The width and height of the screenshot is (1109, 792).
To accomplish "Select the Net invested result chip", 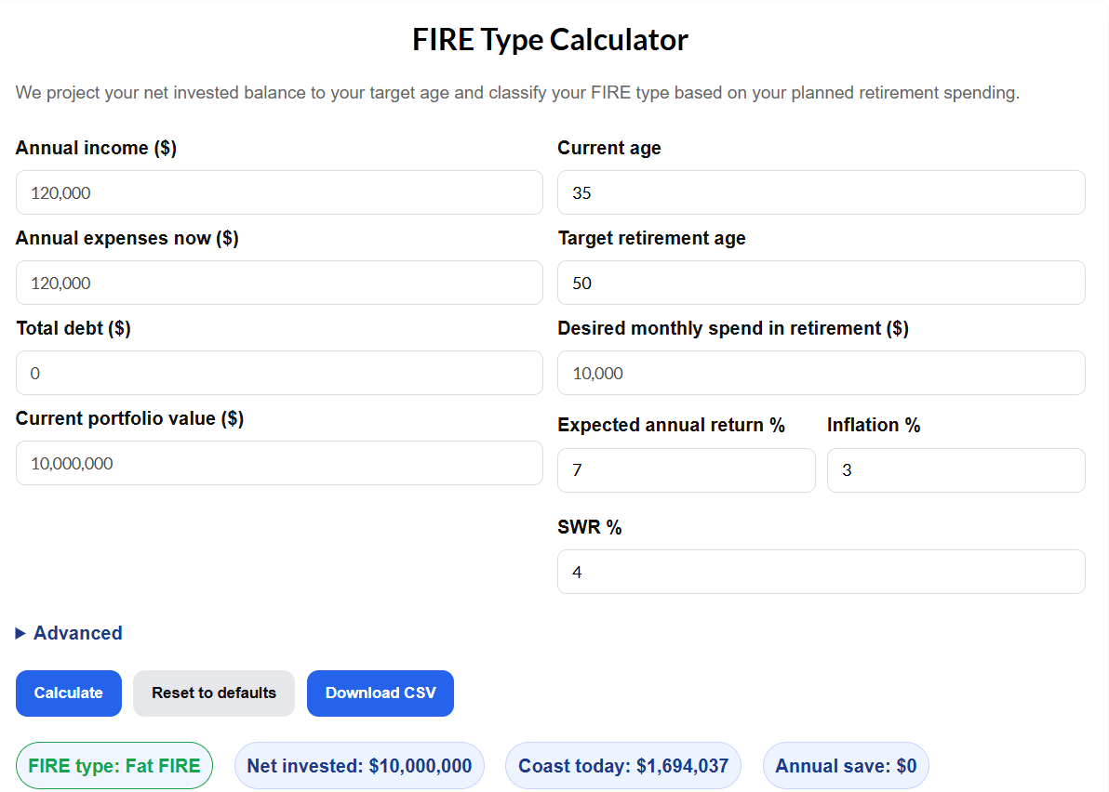I will (x=359, y=765).
